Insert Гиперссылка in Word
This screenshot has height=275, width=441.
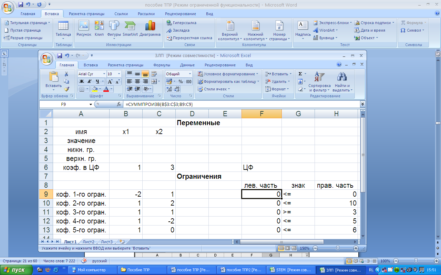181,23
